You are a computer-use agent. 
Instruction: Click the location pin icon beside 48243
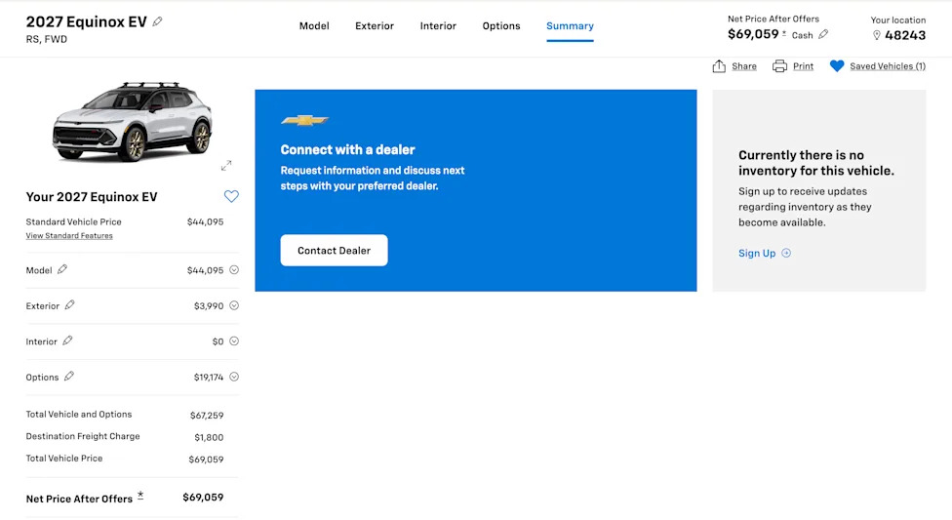click(x=877, y=35)
